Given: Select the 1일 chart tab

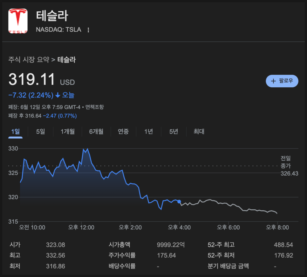Looking at the screenshot, I should click(x=16, y=132).
